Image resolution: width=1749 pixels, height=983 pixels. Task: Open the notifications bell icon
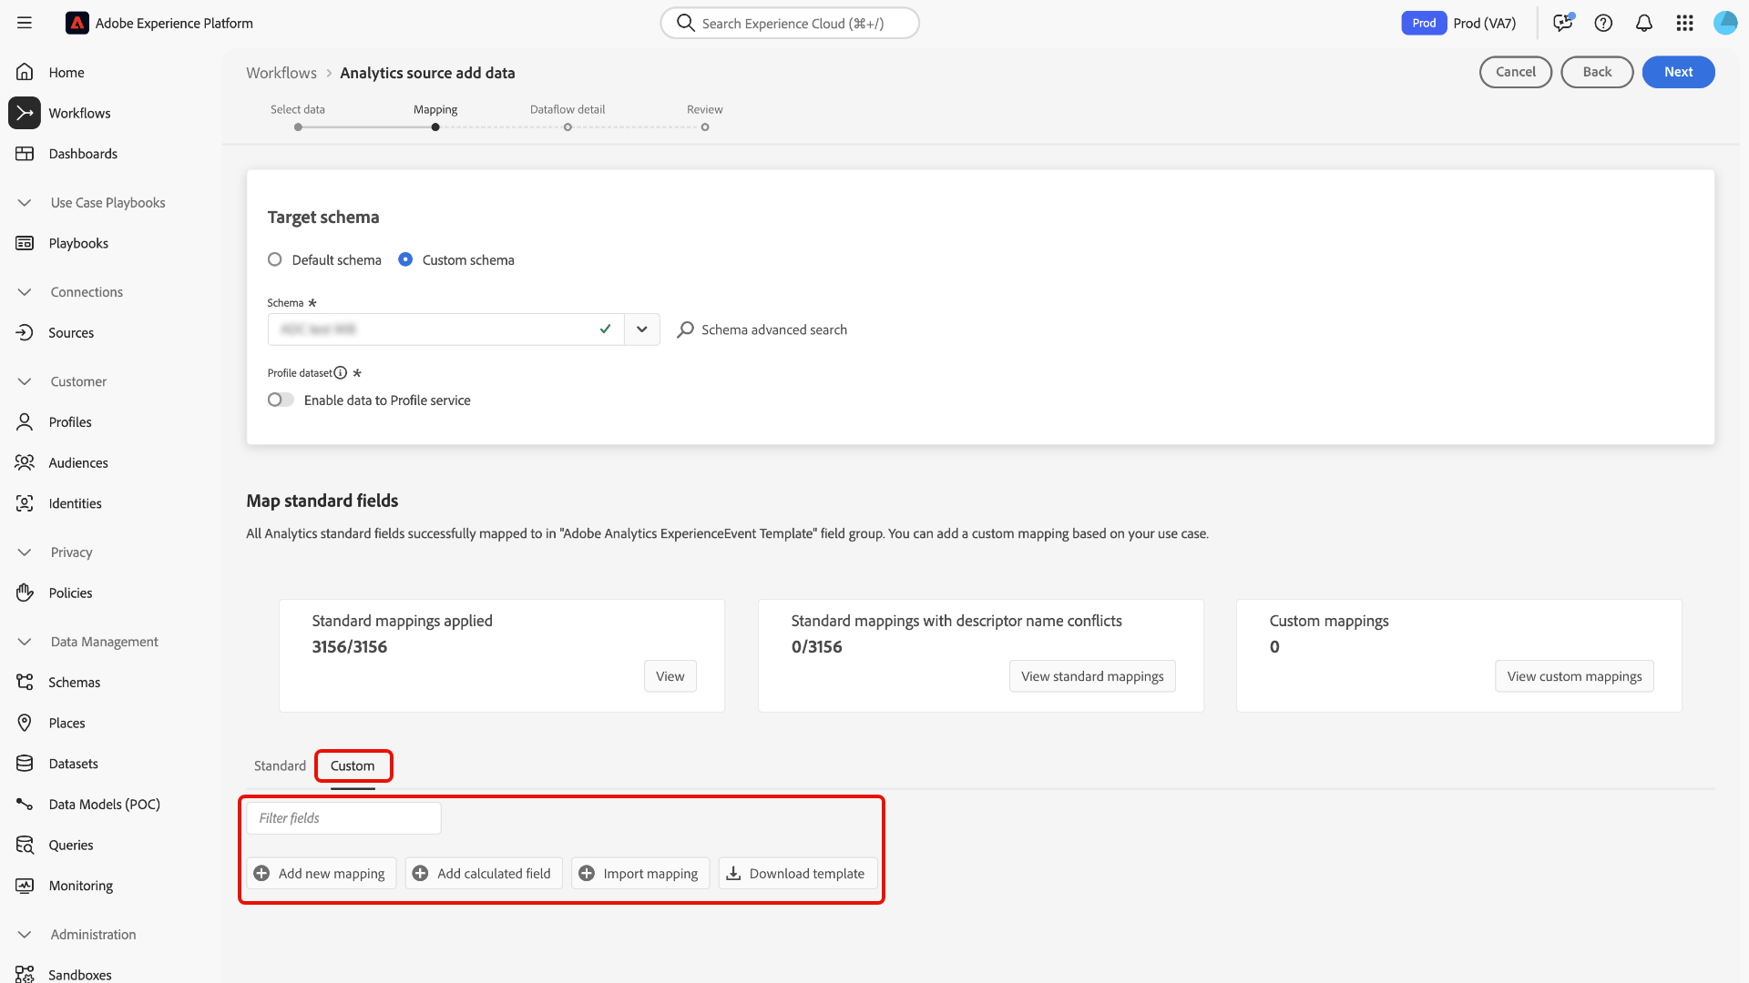[1643, 24]
